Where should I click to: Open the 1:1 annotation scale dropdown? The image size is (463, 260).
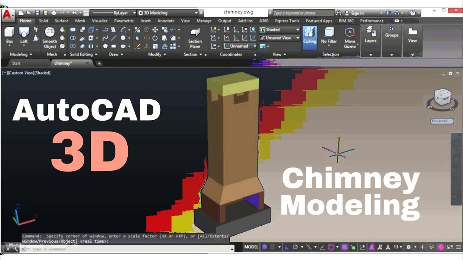(x=398, y=247)
